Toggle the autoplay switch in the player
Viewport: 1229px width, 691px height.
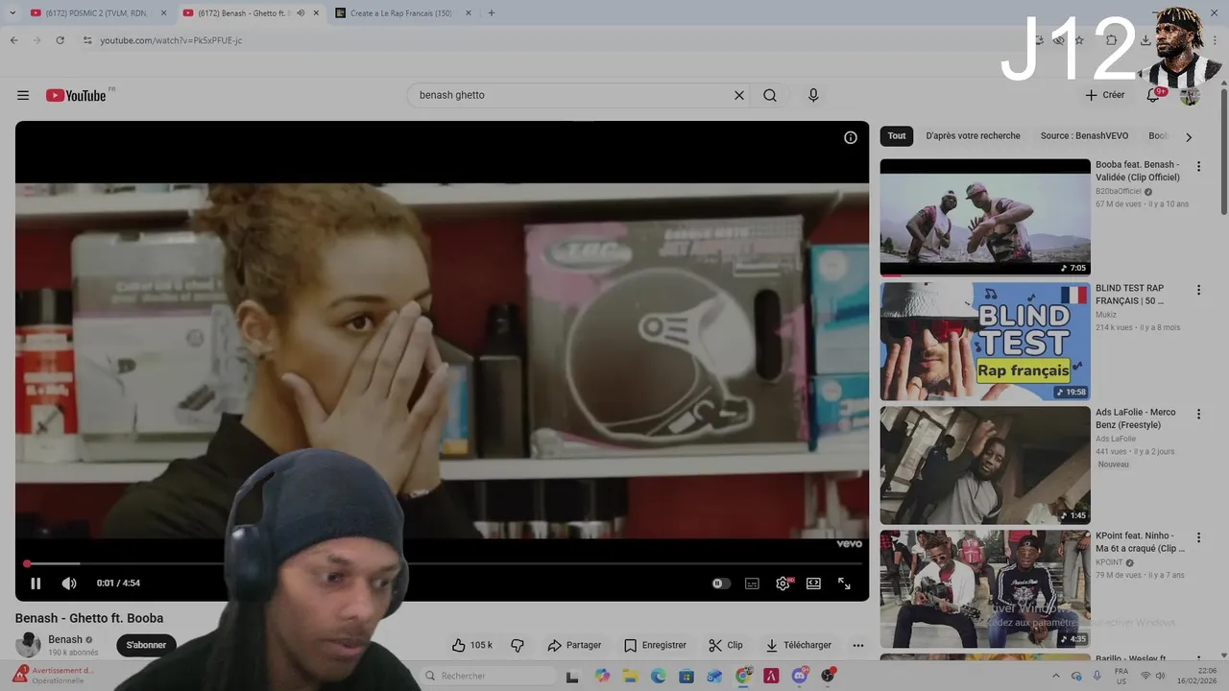721,584
